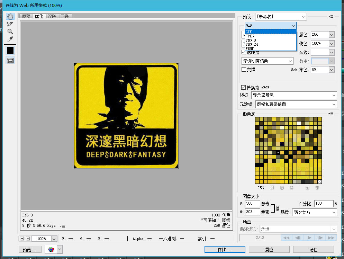The image size is (344, 259).
Task: Click the eyedropper color swatch
Action: 10,50
